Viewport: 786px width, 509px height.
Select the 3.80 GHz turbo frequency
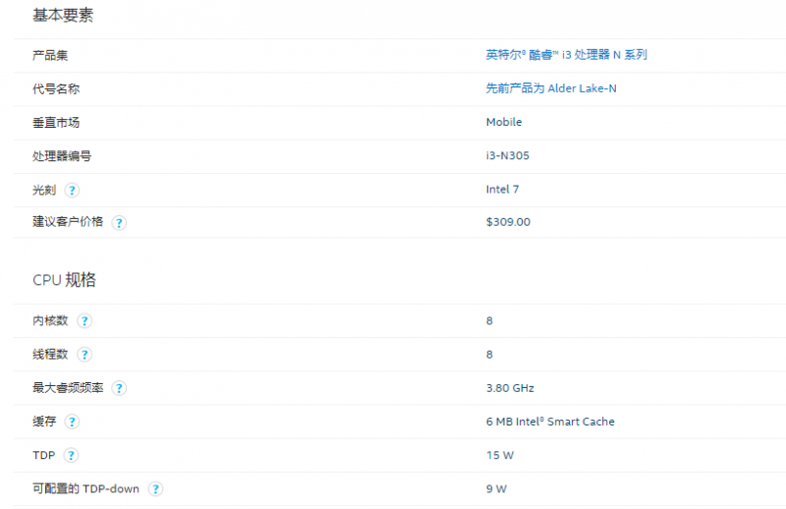pos(510,388)
